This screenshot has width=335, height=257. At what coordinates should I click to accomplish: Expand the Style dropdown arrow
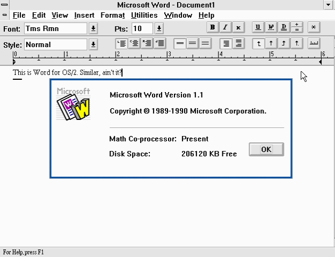[93, 44]
